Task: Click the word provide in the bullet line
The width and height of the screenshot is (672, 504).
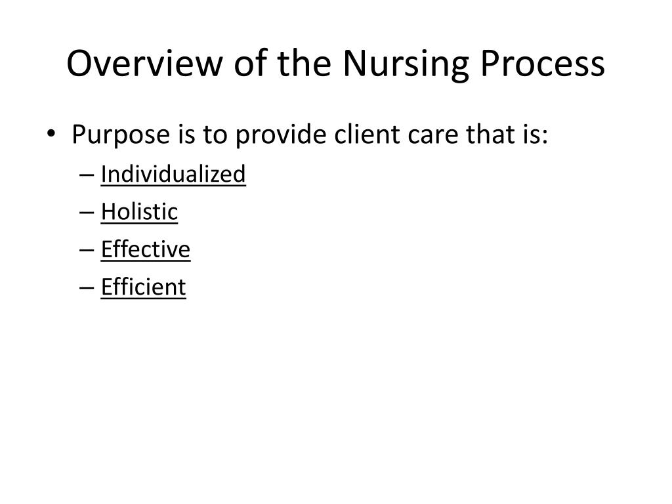Action: (x=281, y=135)
